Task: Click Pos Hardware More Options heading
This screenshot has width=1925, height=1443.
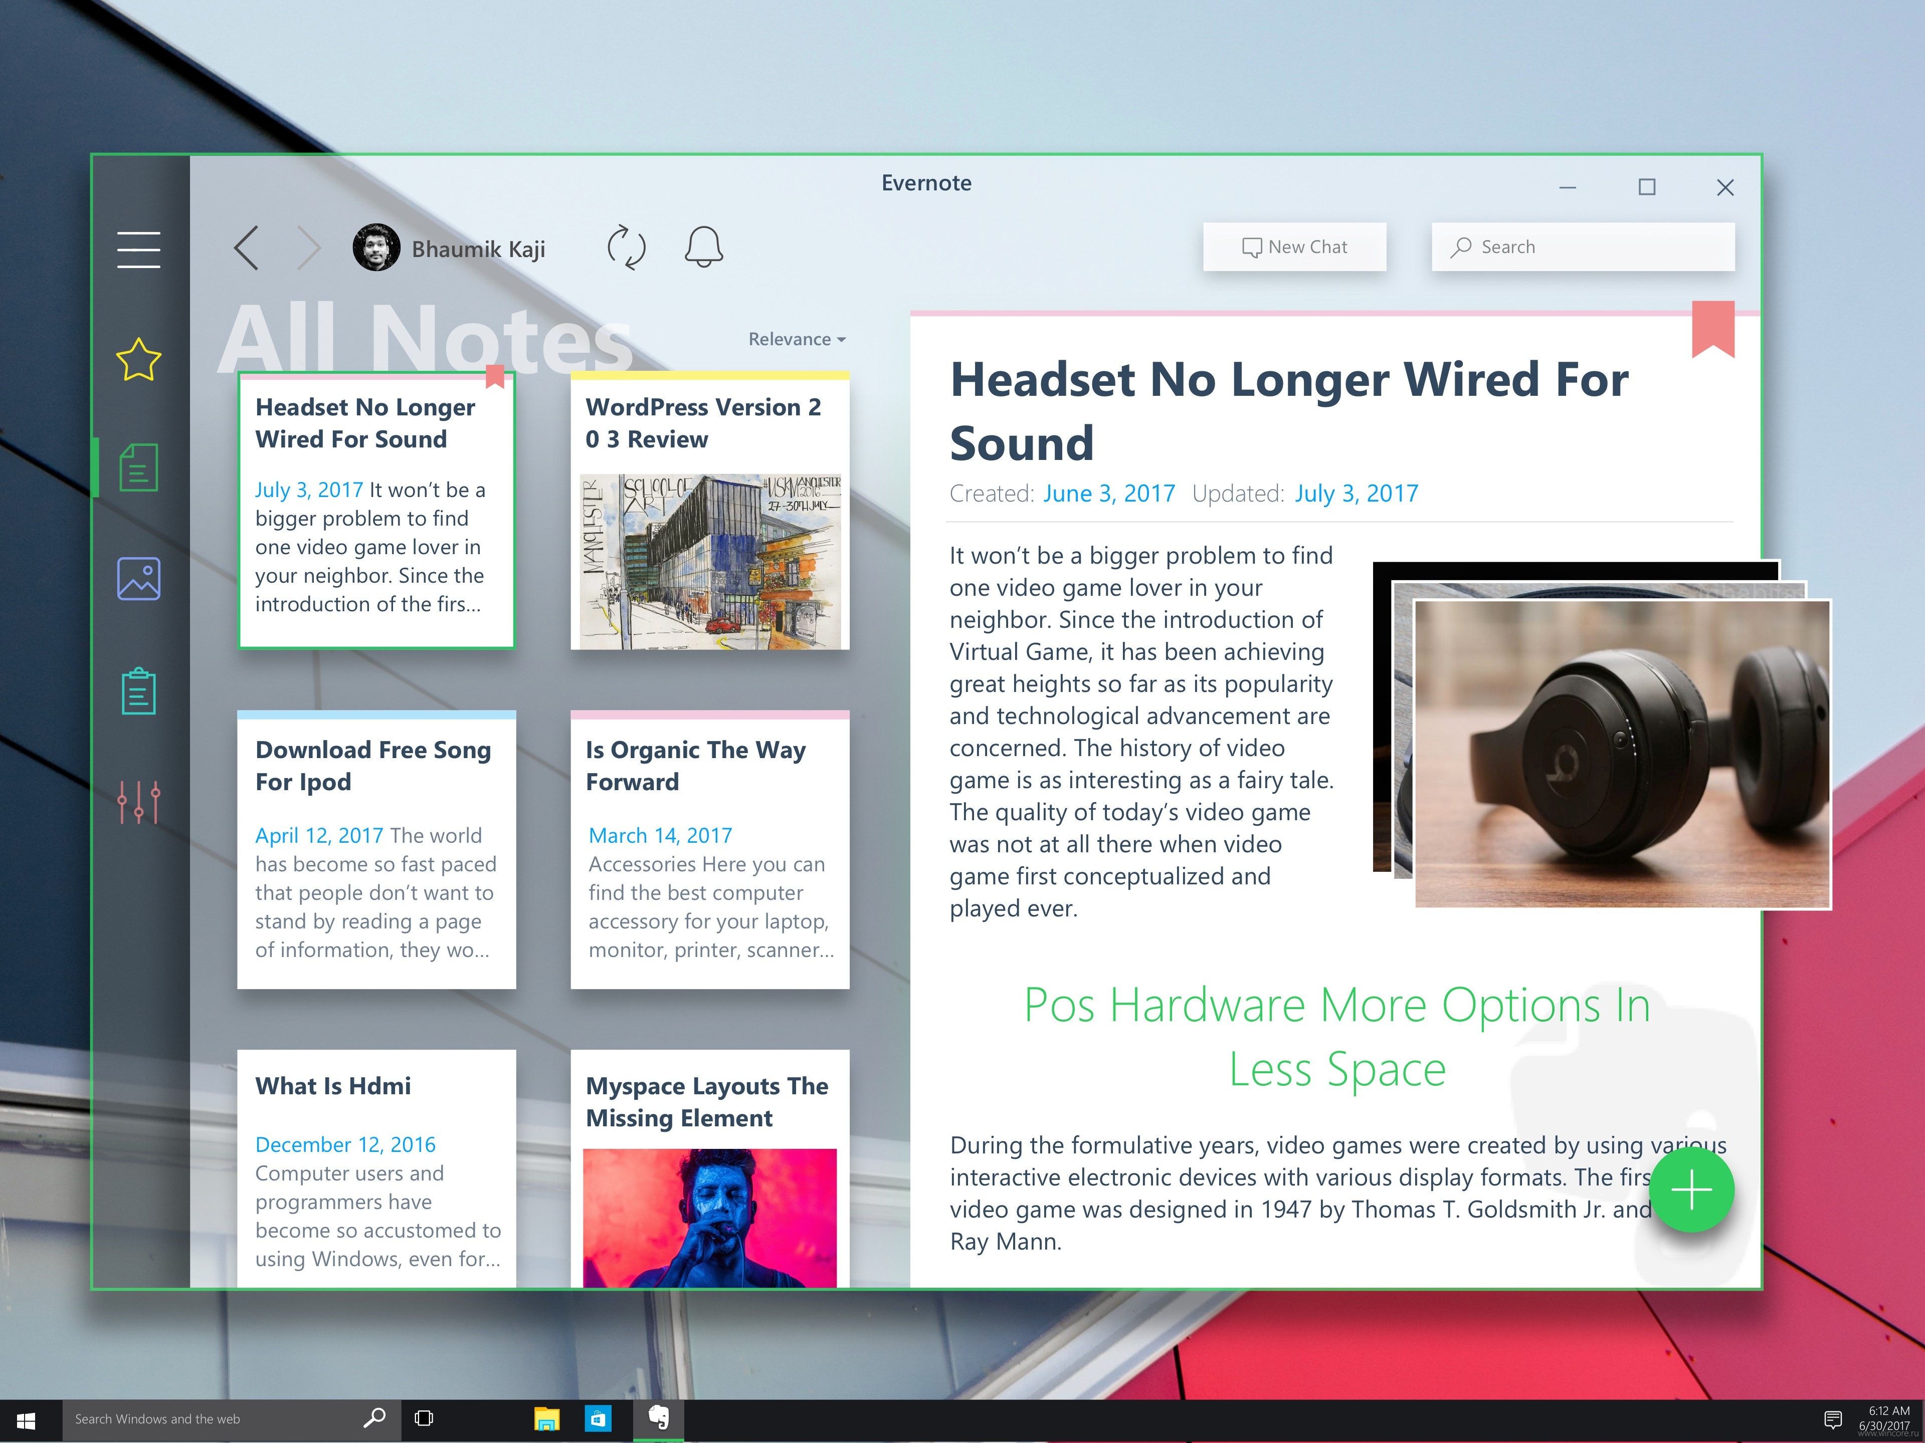Action: [x=1337, y=1037]
